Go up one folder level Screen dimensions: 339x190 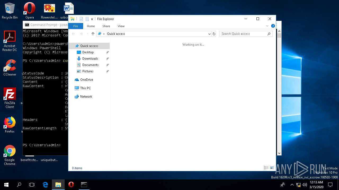point(93,34)
